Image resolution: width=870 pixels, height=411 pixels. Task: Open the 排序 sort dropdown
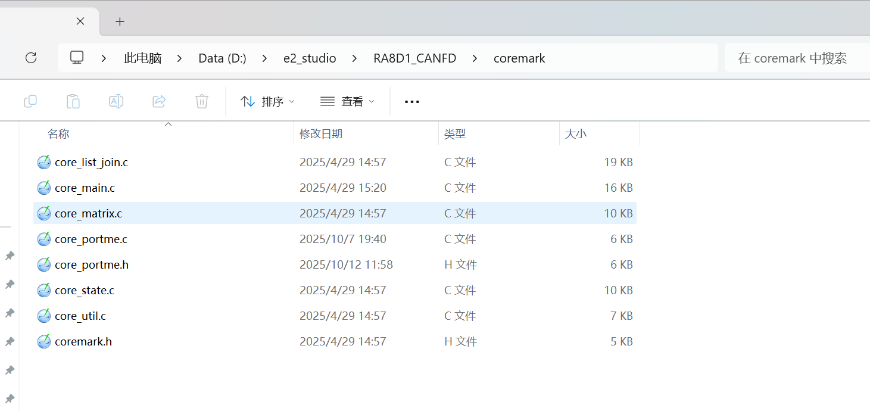(267, 101)
